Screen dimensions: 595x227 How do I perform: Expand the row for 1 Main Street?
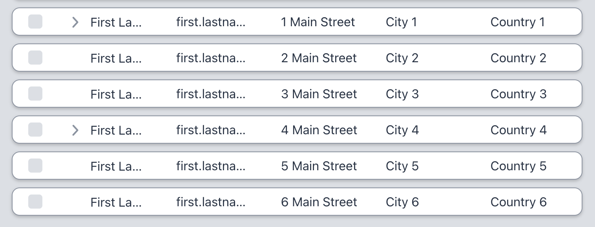75,22
